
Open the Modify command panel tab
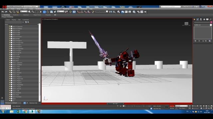point(198,20)
